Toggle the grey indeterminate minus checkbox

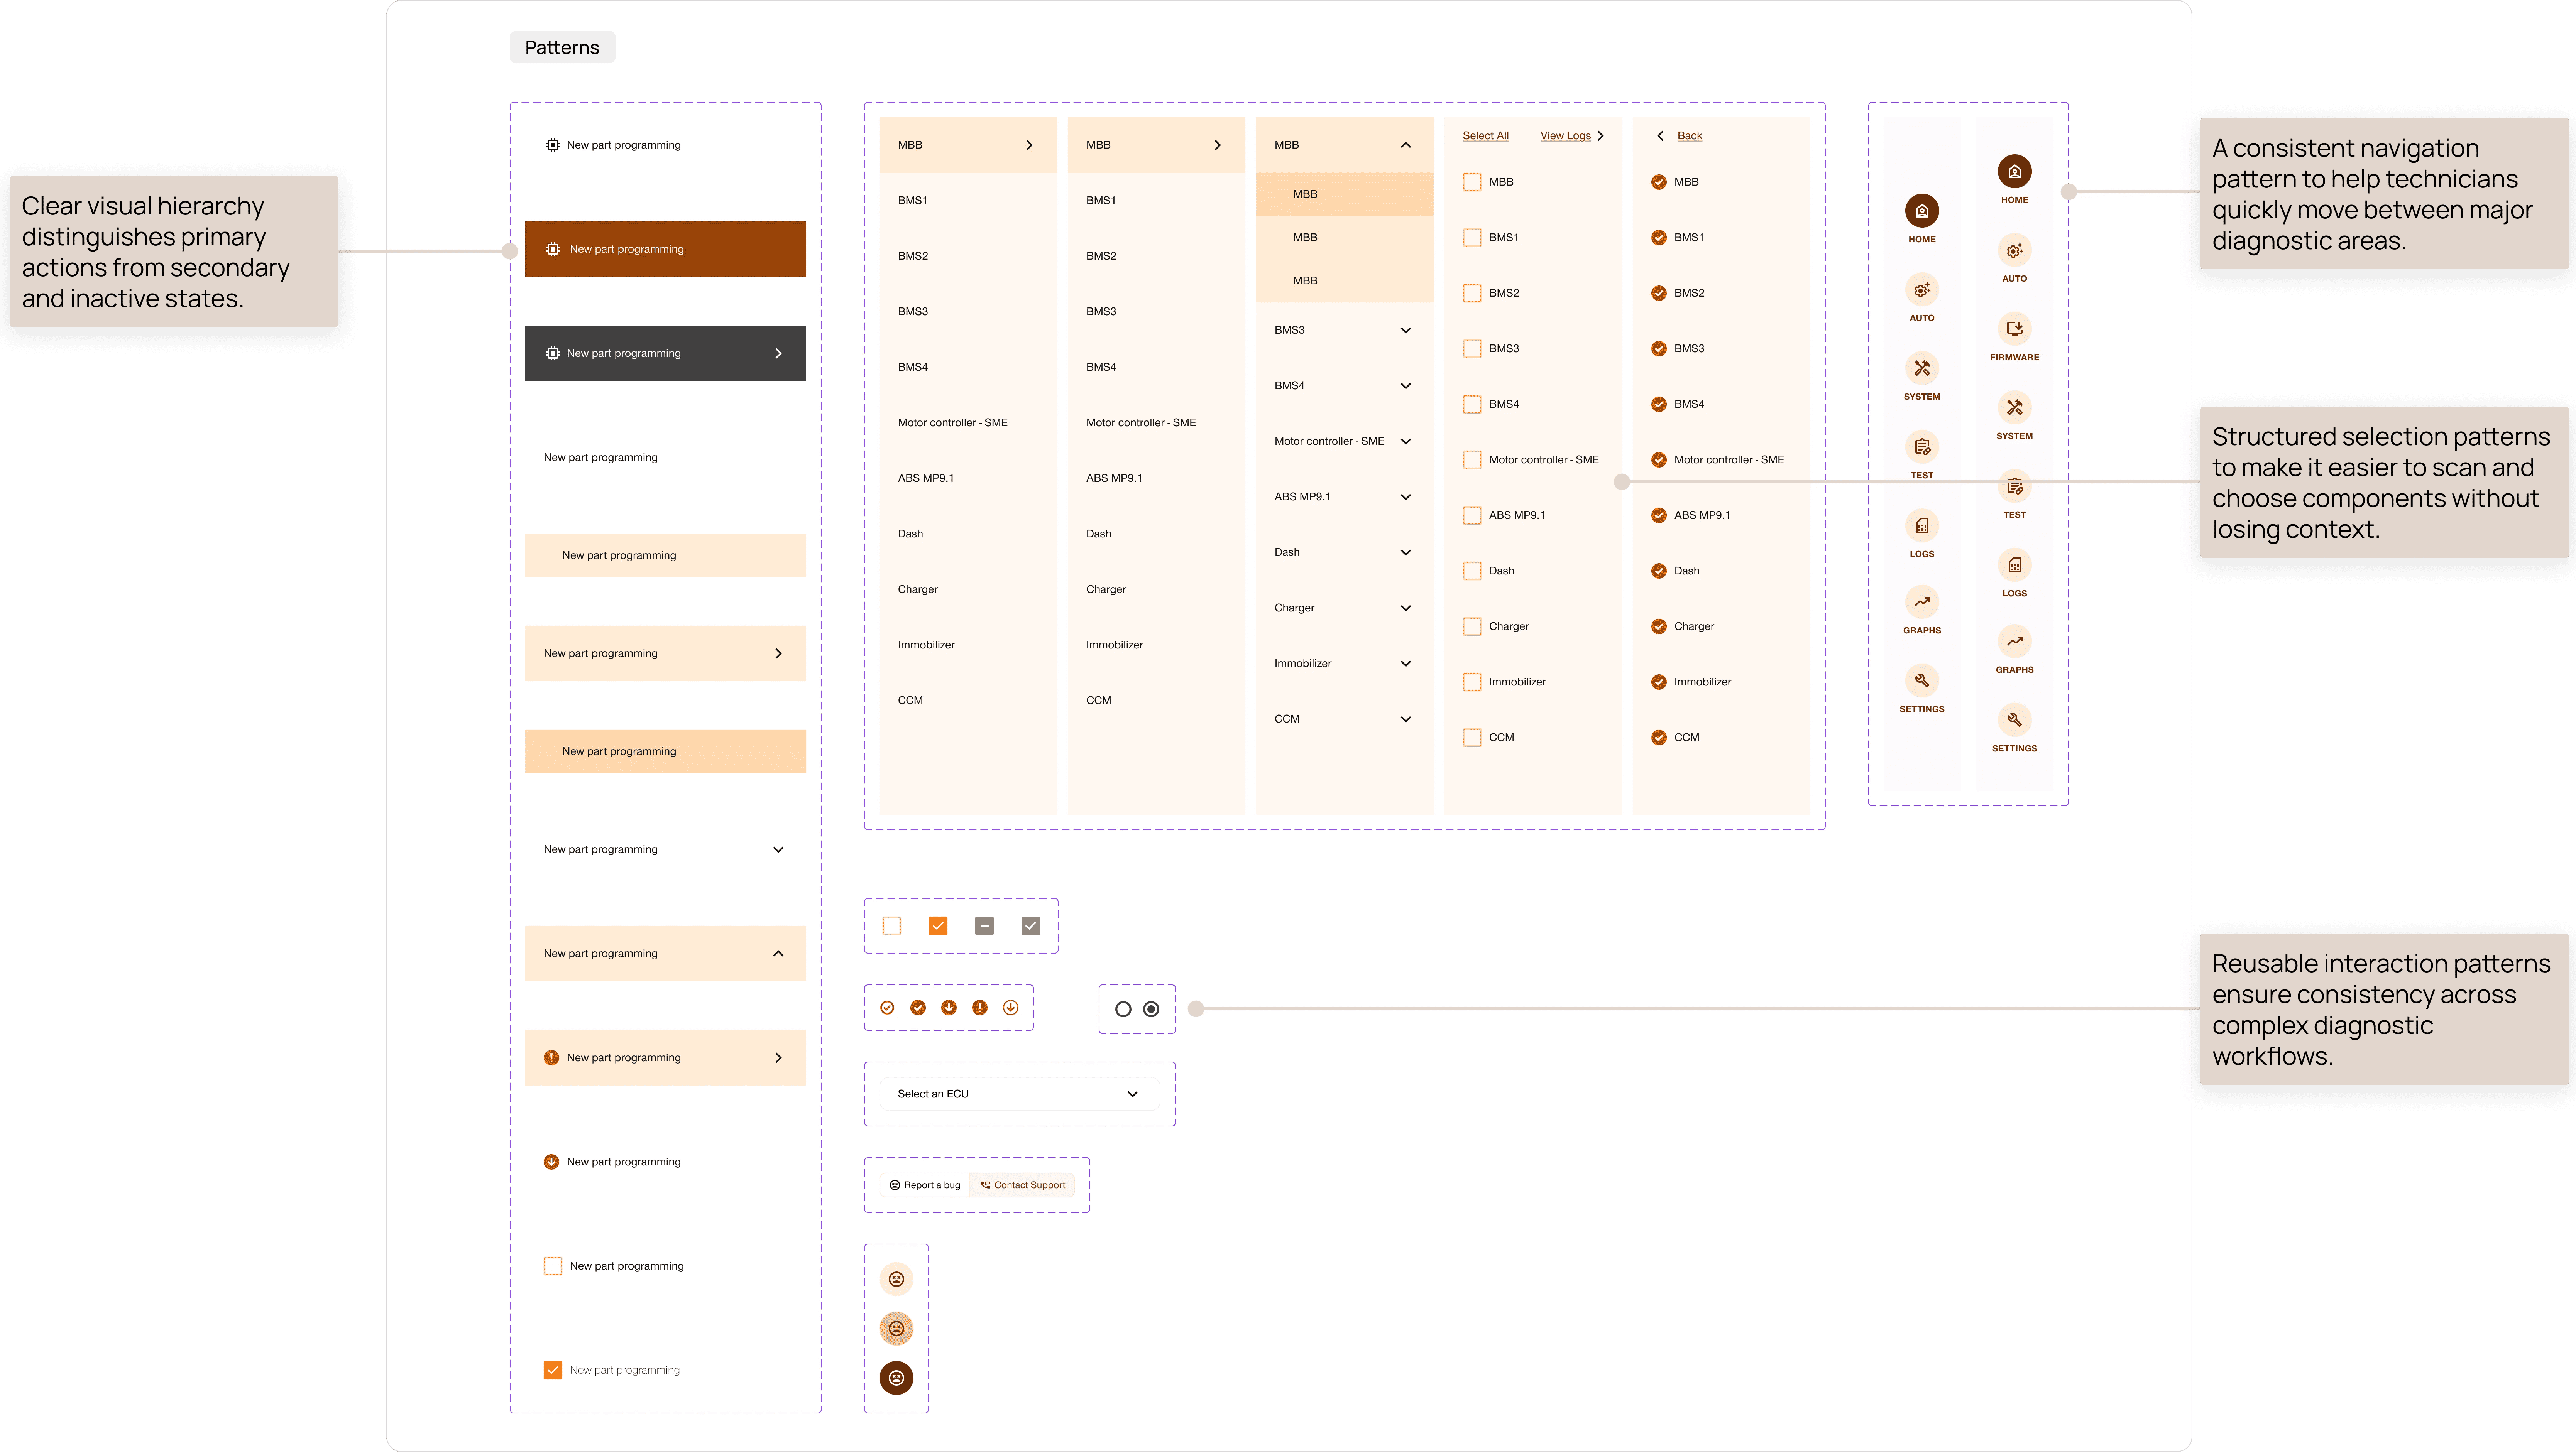point(984,926)
